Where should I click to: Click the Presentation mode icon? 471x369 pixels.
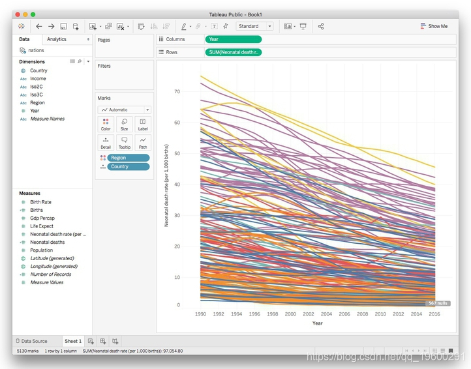303,27
